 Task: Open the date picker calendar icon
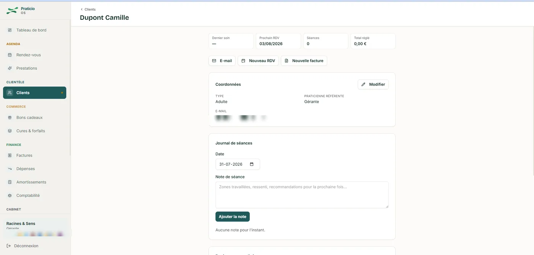pyautogui.click(x=252, y=164)
